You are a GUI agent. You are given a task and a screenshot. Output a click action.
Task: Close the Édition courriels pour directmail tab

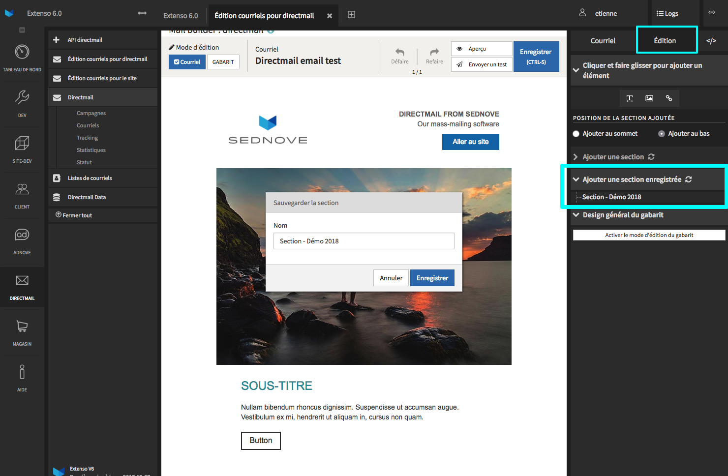(330, 16)
